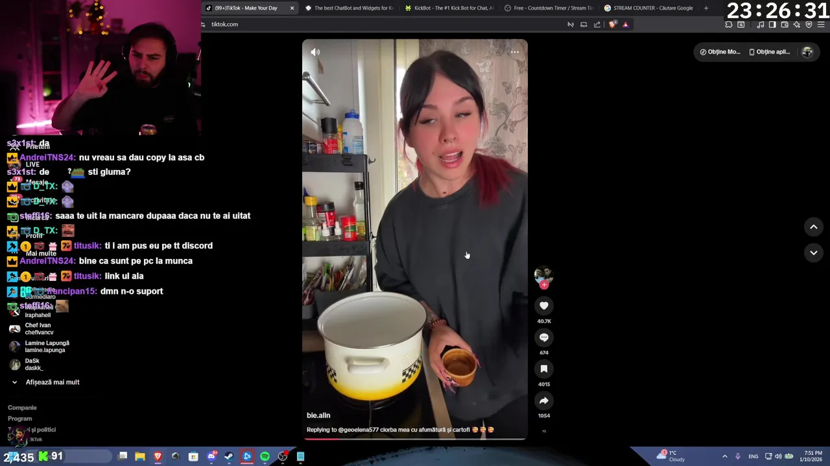Open the three-dot options menu on video

tap(515, 52)
